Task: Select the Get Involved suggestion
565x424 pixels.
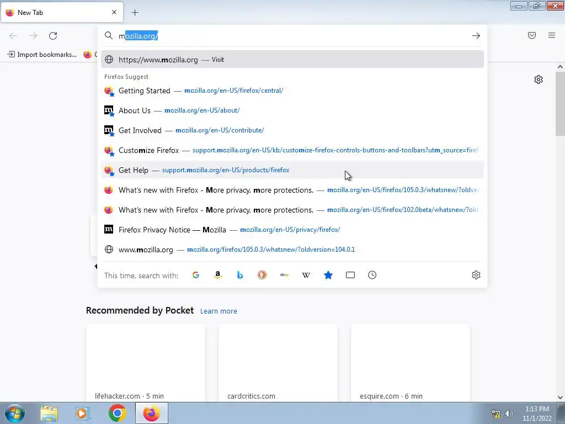Action: coord(292,130)
